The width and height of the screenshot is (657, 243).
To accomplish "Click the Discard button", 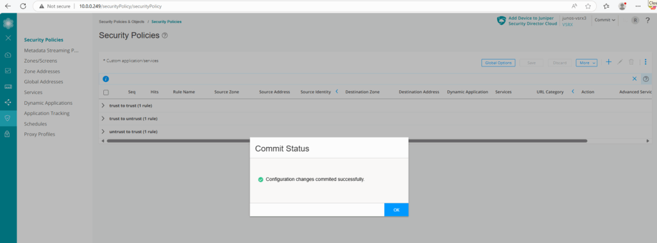I will pyautogui.click(x=559, y=63).
